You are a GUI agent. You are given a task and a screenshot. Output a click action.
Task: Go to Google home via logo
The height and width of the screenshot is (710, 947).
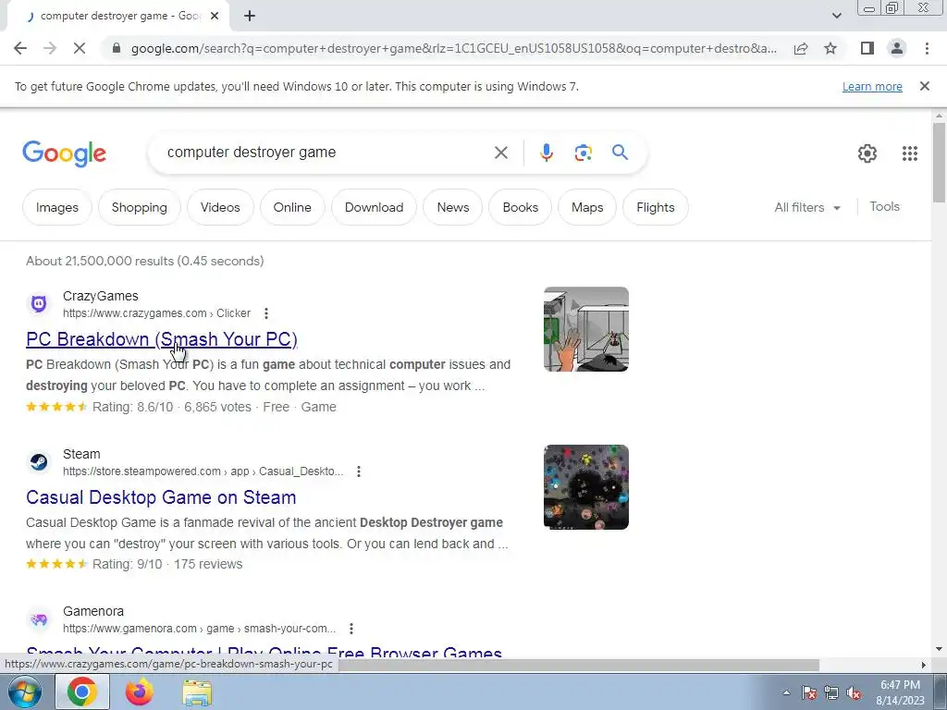pos(64,153)
